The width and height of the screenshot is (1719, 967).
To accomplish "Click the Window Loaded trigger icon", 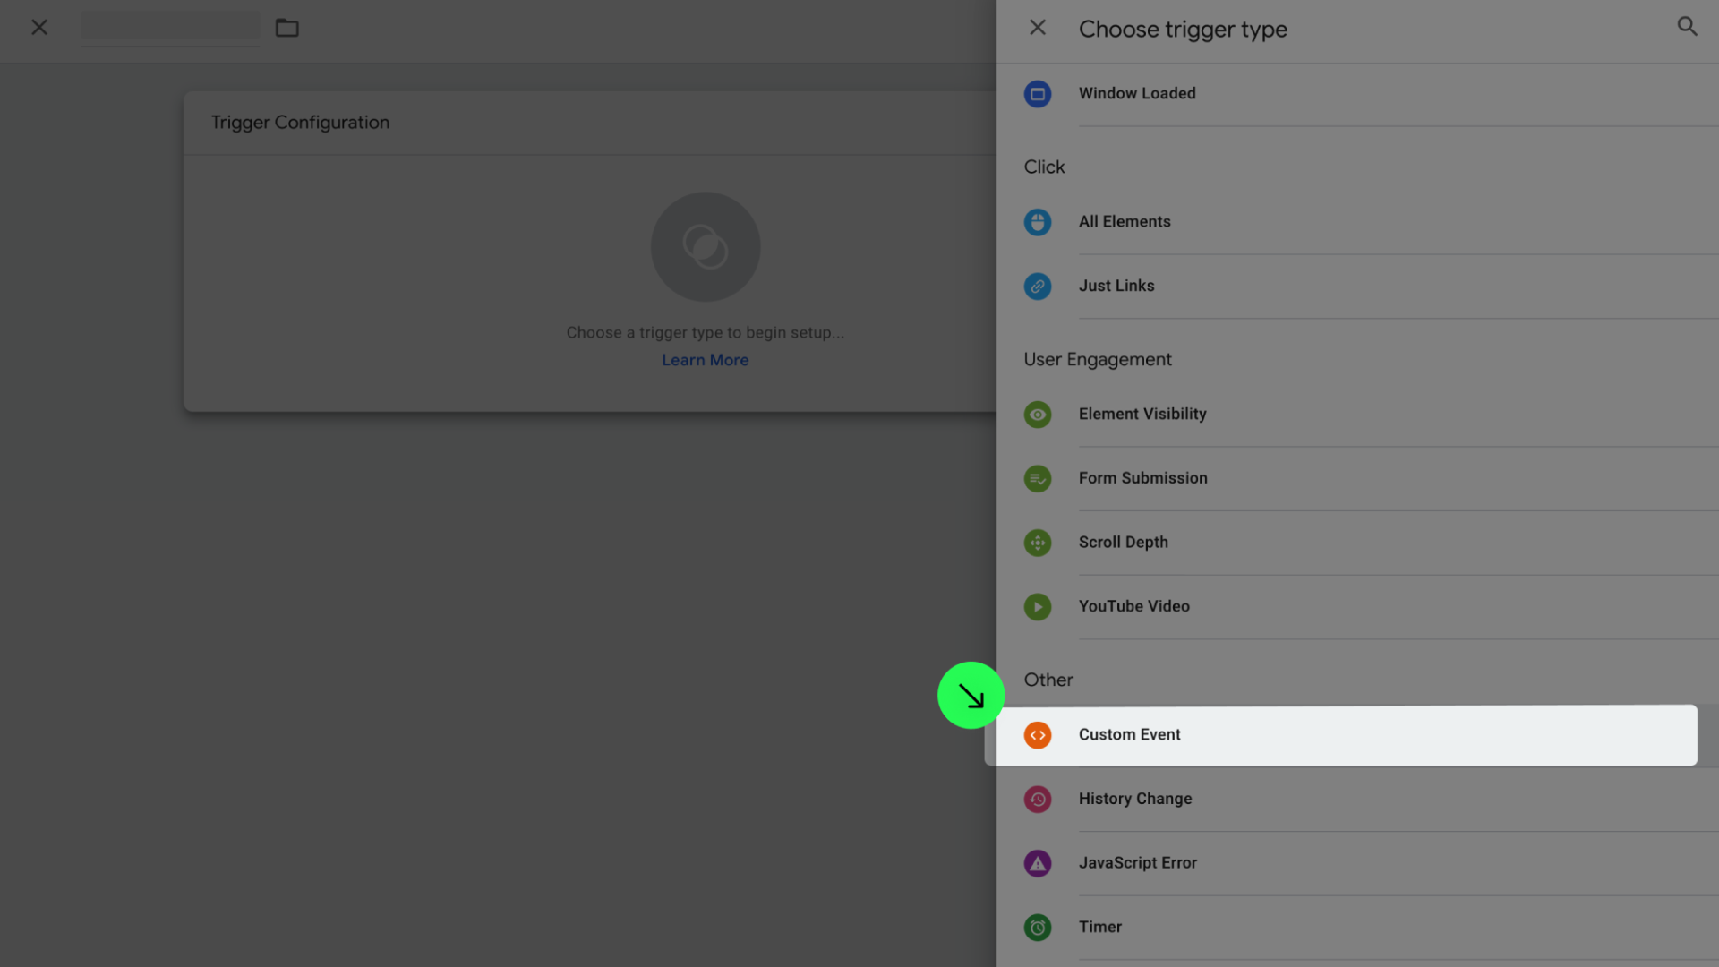I will coord(1038,94).
